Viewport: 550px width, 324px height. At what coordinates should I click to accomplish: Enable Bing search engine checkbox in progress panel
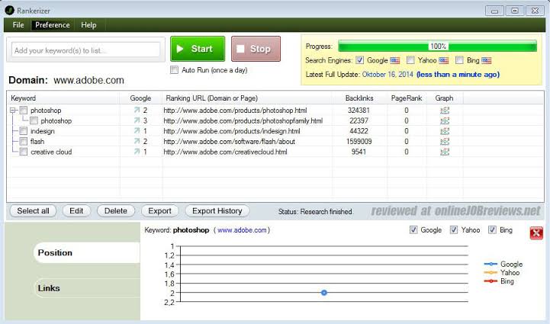(459, 60)
